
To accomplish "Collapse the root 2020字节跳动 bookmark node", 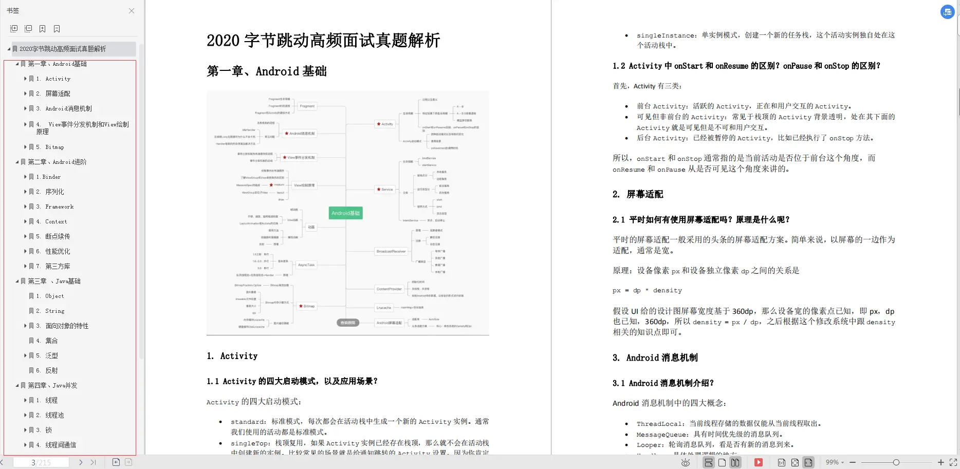I will click(9, 49).
